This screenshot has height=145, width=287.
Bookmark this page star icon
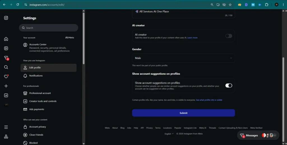click(x=230, y=5)
